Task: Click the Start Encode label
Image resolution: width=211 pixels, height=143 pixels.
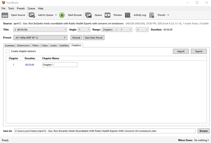Action: [x=75, y=15]
